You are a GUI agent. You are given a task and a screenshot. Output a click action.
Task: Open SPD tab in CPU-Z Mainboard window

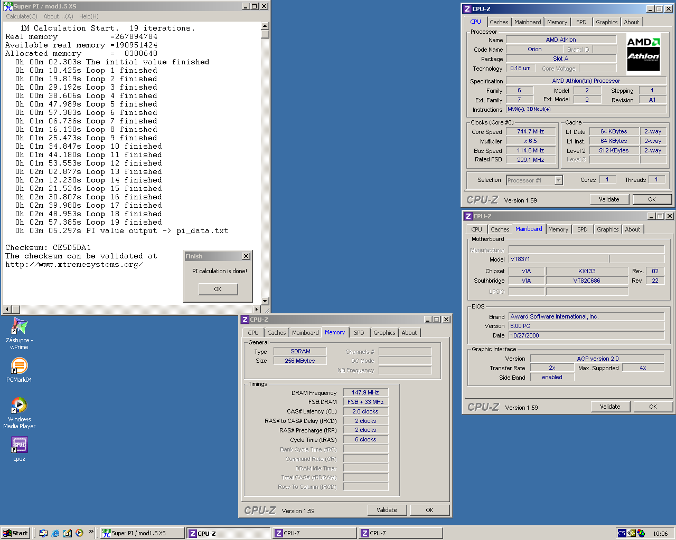[x=582, y=229]
